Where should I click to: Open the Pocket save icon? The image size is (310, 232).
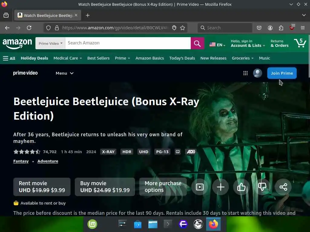coord(259,28)
